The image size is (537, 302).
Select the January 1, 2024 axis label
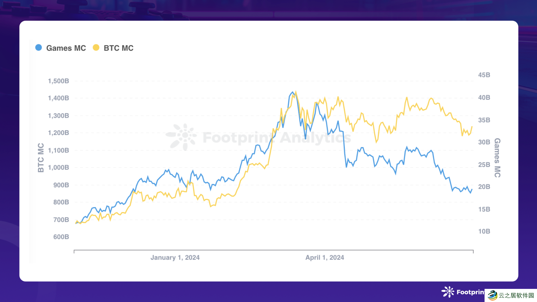[x=175, y=257]
